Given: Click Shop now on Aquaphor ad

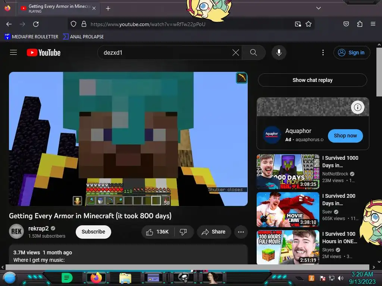Looking at the screenshot, I should 345,136.
